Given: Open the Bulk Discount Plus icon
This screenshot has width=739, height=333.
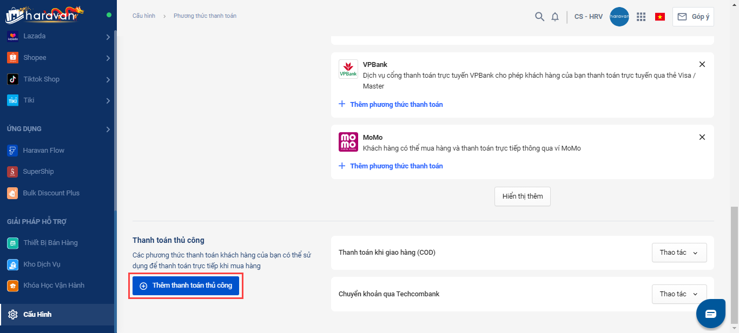Looking at the screenshot, I should click(x=12, y=193).
